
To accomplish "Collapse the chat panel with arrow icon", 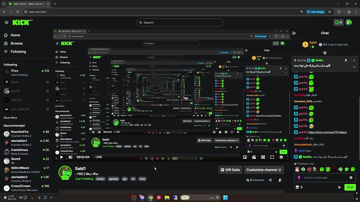I will coord(294,33).
